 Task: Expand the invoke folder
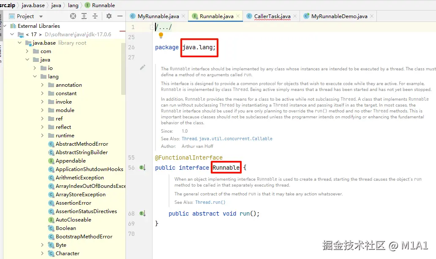click(42, 102)
